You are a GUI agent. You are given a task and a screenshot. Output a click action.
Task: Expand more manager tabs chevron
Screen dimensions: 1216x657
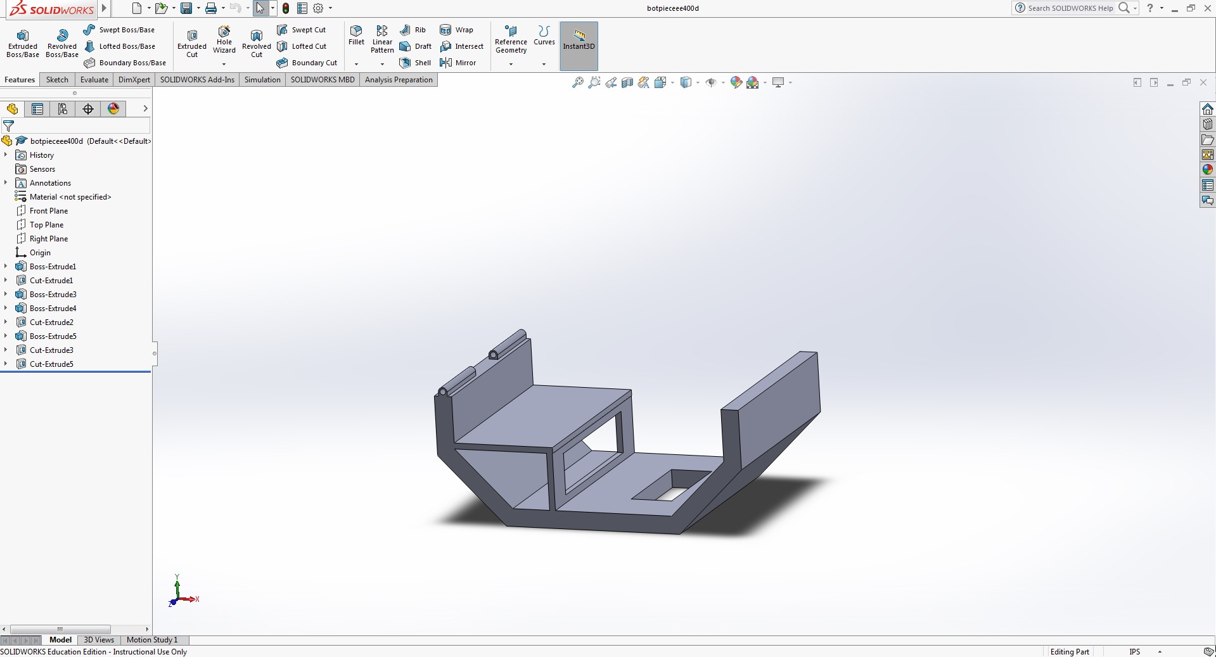point(145,108)
